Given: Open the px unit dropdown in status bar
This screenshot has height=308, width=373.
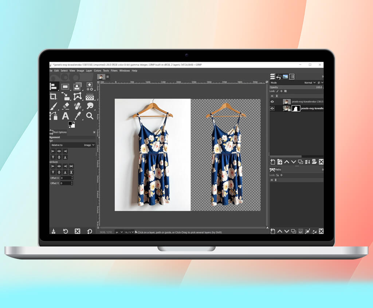Looking at the screenshot, I should coord(119,232).
